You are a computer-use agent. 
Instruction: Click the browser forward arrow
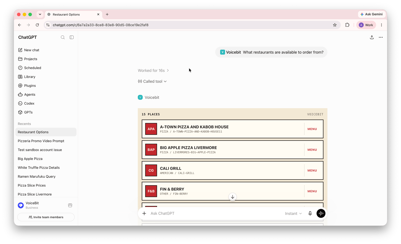(28, 25)
